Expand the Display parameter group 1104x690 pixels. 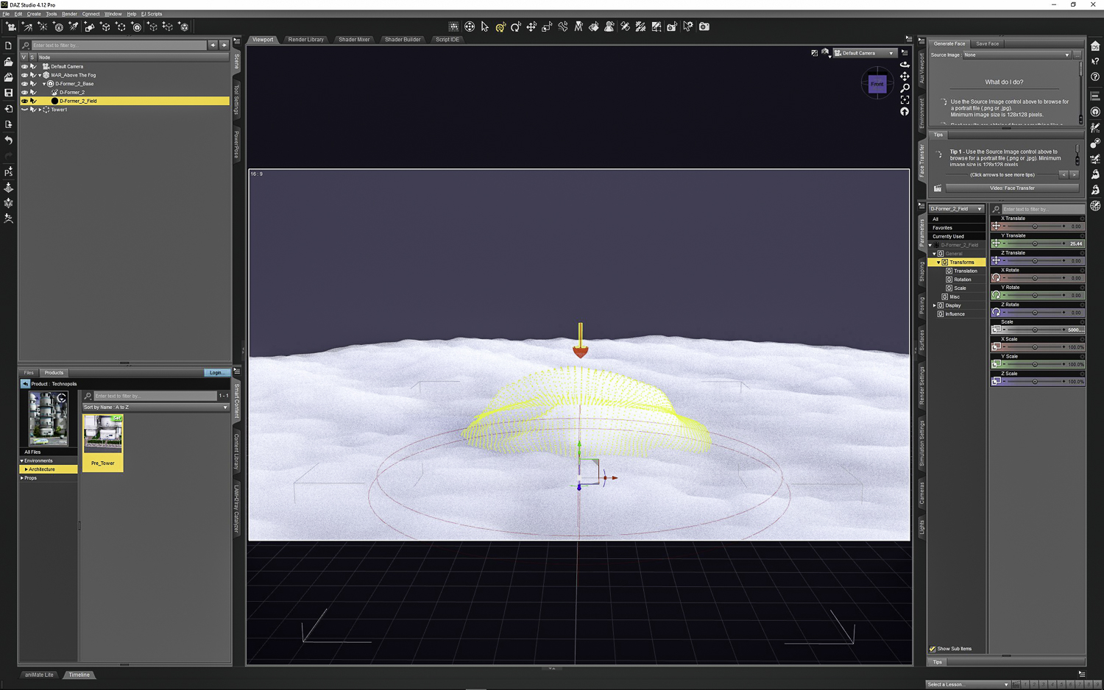click(935, 305)
